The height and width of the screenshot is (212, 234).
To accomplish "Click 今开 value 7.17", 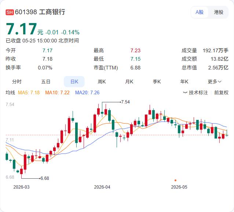I will click(47, 50).
